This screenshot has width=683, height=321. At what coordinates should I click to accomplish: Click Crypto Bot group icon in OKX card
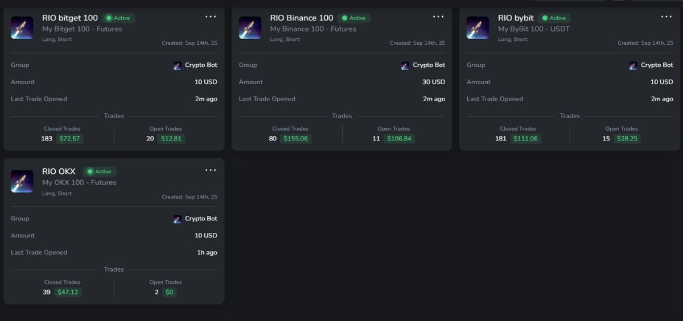pyautogui.click(x=178, y=219)
